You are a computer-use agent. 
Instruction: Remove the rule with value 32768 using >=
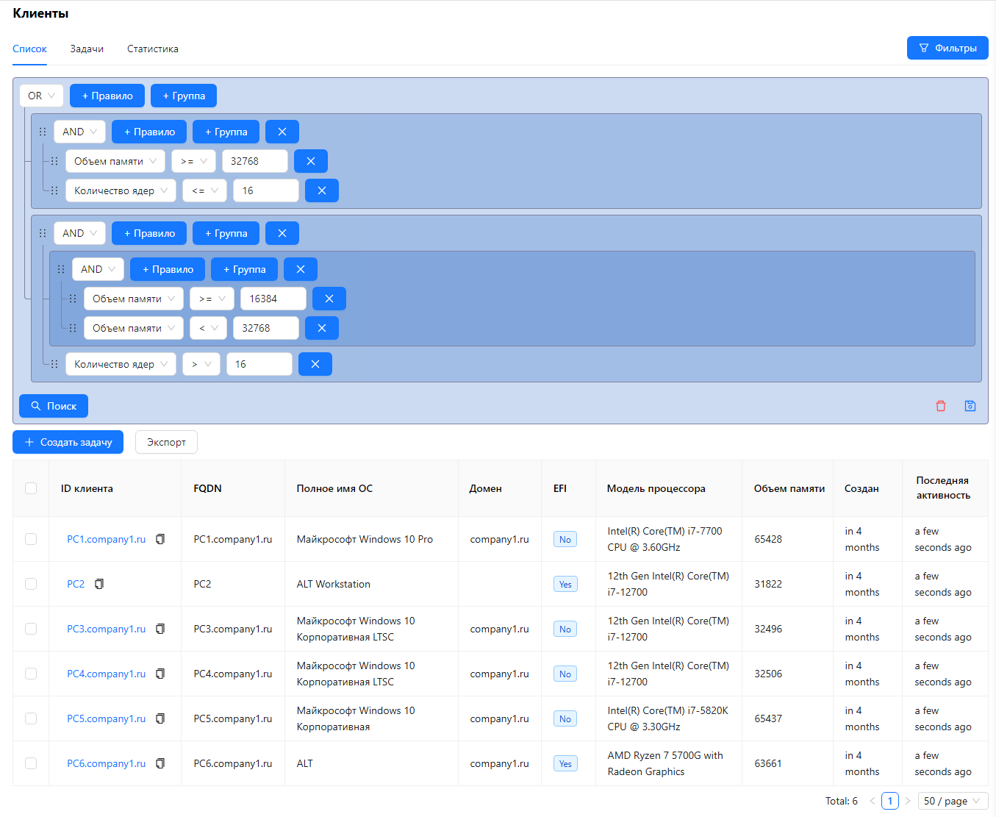pyautogui.click(x=310, y=161)
